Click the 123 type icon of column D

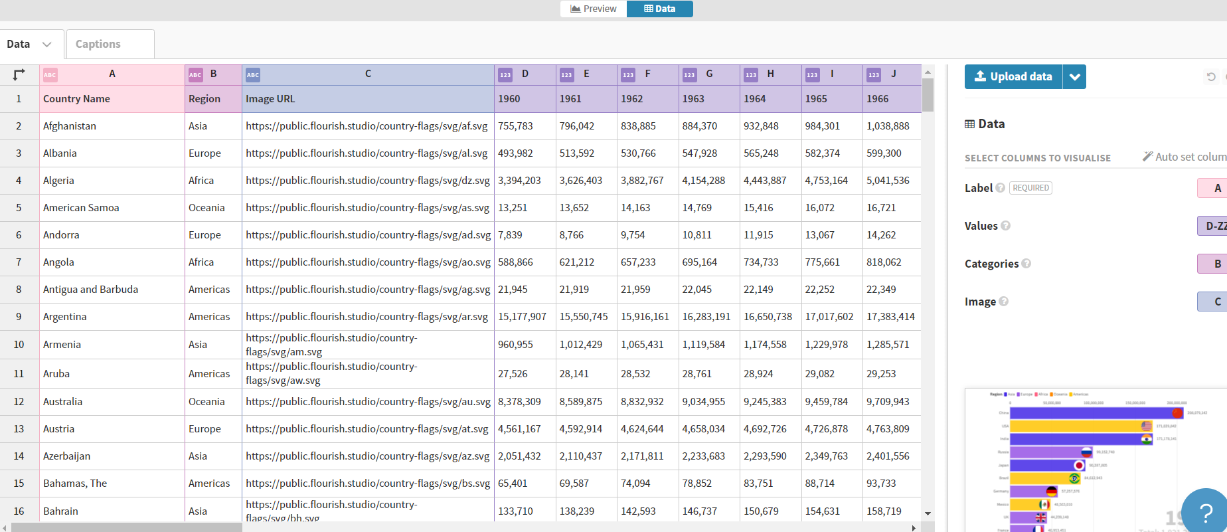coord(505,75)
